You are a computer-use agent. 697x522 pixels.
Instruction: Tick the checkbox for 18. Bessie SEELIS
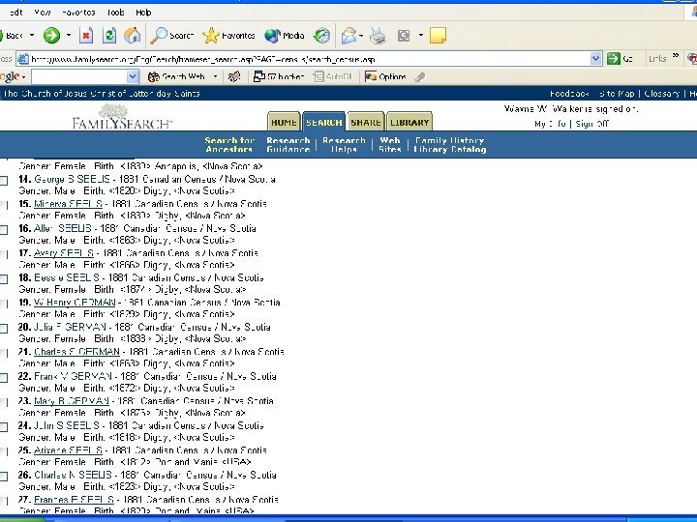(4, 279)
